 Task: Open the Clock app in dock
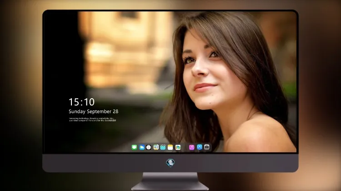(149, 147)
